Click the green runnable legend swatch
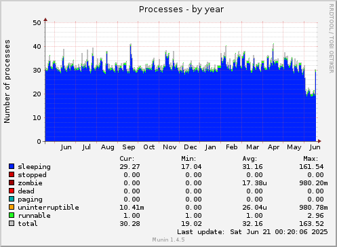337x247 pixels. pyautogui.click(x=12, y=215)
